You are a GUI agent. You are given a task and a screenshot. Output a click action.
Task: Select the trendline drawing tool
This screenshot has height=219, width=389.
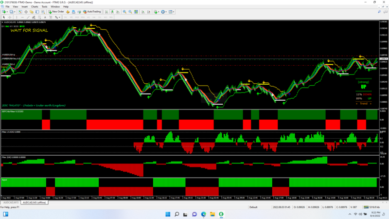28,17
